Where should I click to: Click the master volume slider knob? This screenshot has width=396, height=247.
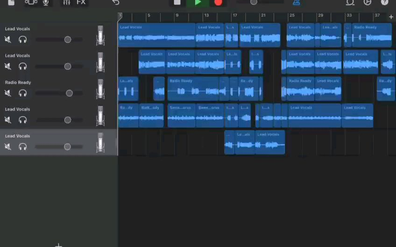tap(254, 2)
